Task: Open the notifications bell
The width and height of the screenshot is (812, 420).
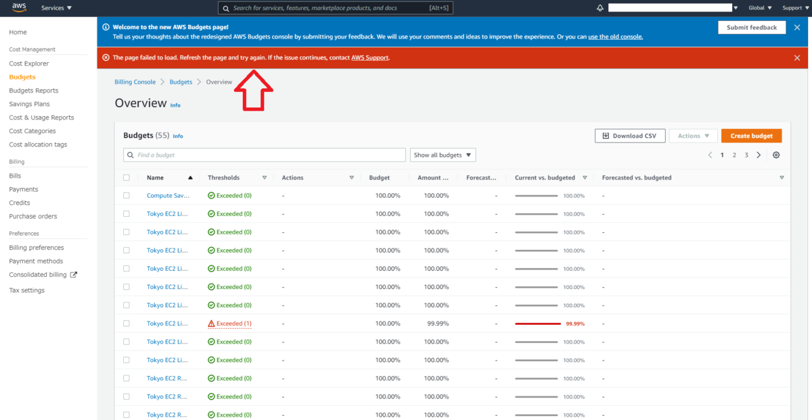Action: (x=600, y=8)
